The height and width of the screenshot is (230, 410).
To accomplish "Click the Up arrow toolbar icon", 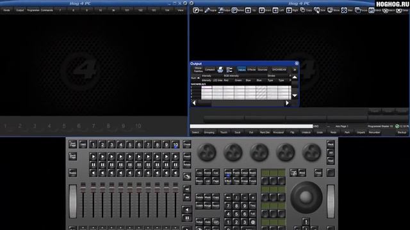I will click(248, 10).
